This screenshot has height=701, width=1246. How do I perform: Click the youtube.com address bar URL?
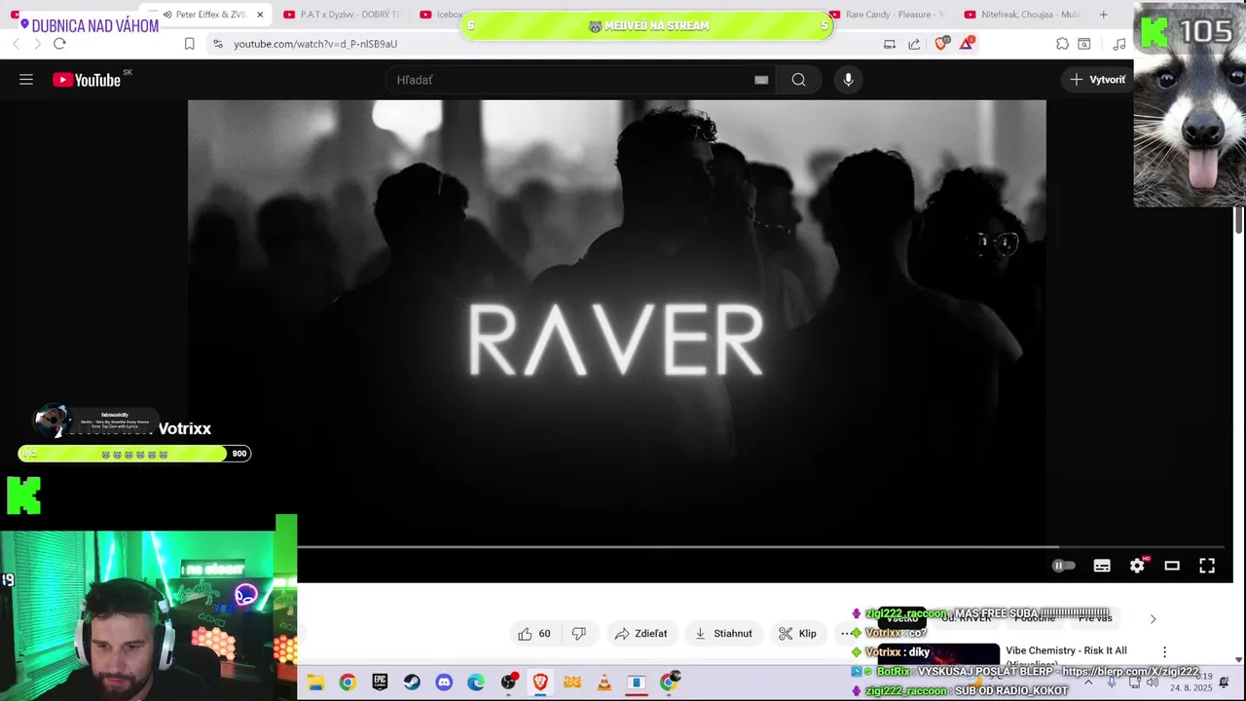(x=315, y=44)
